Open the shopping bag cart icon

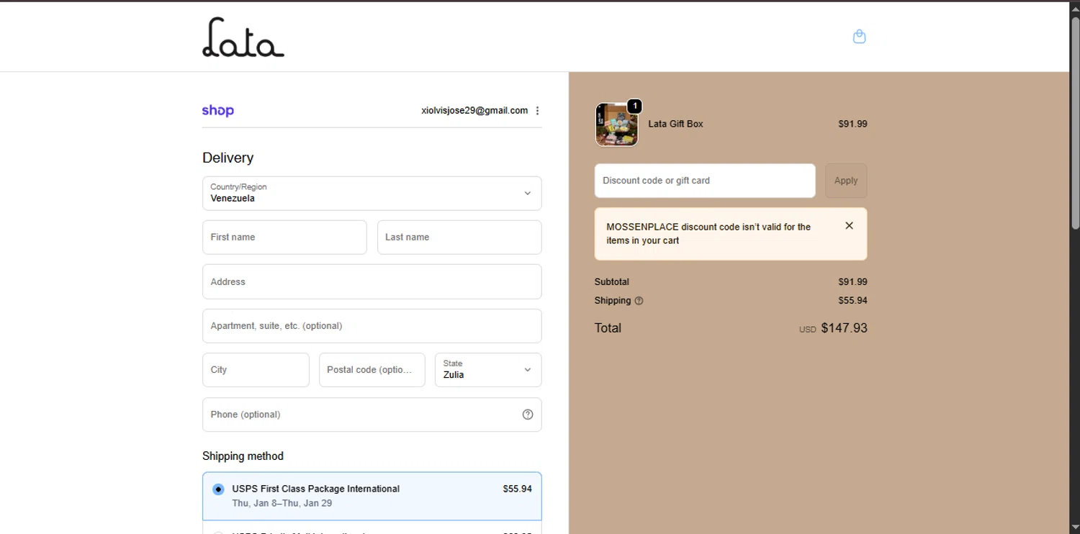pos(859,36)
